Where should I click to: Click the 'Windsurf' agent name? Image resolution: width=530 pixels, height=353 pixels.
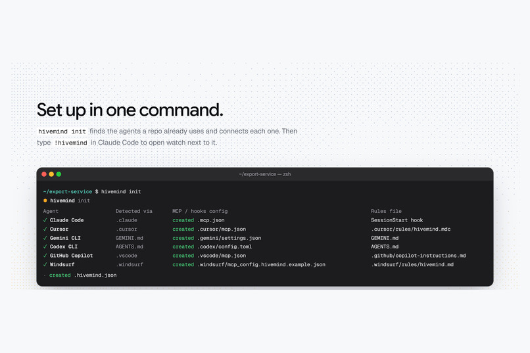[x=62, y=264]
